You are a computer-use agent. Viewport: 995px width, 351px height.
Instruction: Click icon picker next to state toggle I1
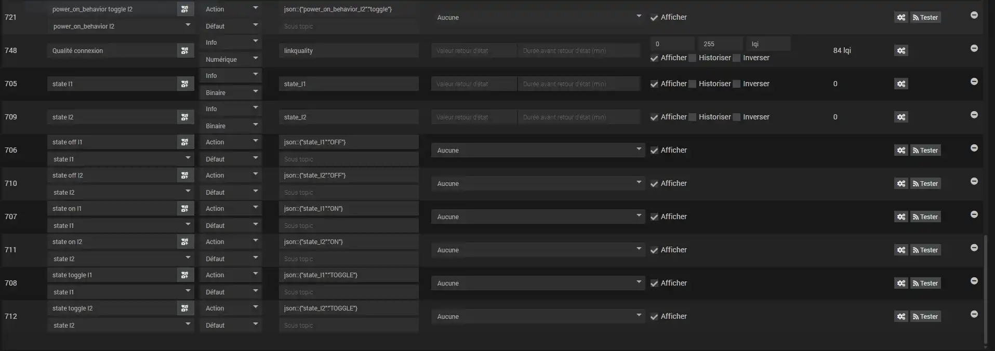pyautogui.click(x=184, y=275)
